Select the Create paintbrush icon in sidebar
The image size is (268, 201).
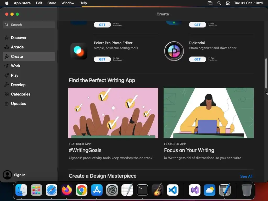click(x=7, y=57)
